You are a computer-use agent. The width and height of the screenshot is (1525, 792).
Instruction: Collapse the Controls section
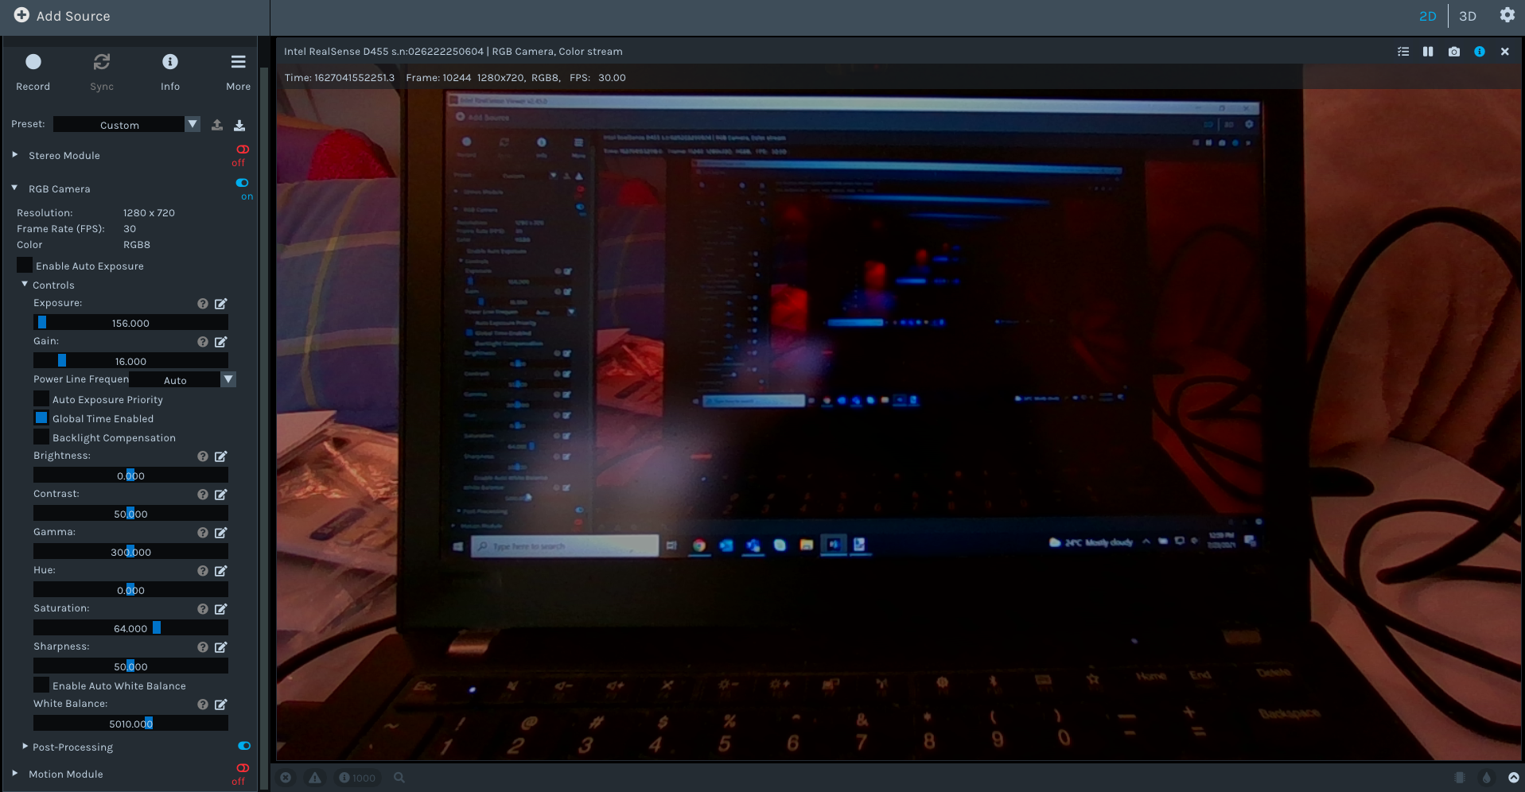click(25, 285)
